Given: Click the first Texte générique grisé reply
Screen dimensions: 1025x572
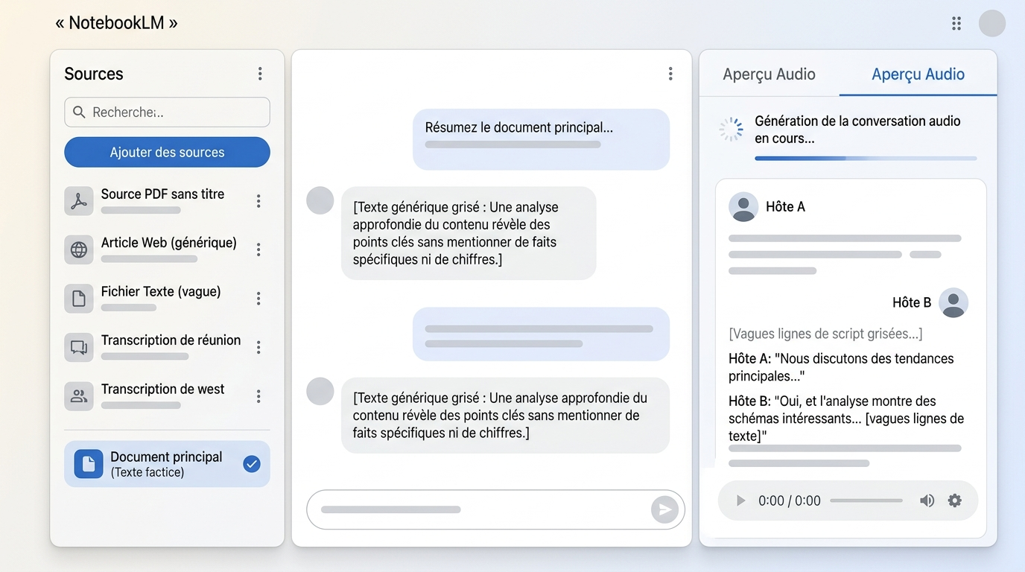Looking at the screenshot, I should click(x=469, y=233).
